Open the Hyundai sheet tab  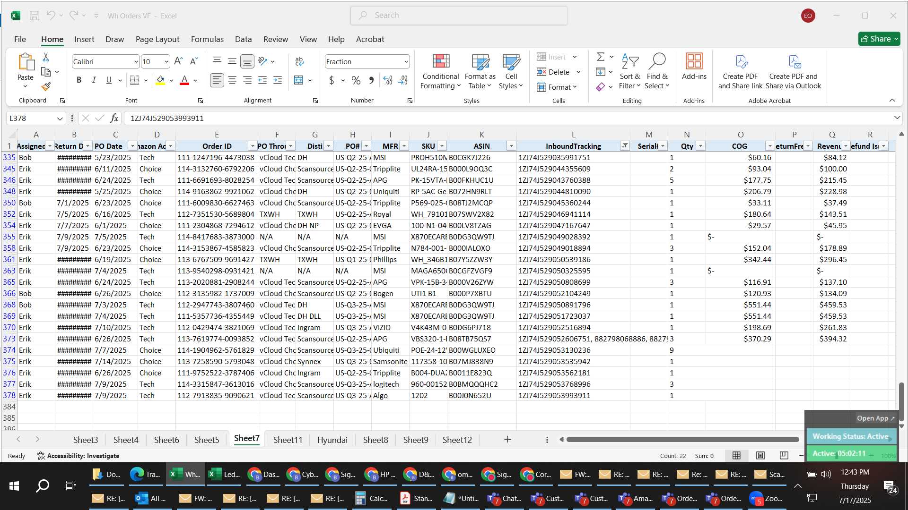click(332, 440)
